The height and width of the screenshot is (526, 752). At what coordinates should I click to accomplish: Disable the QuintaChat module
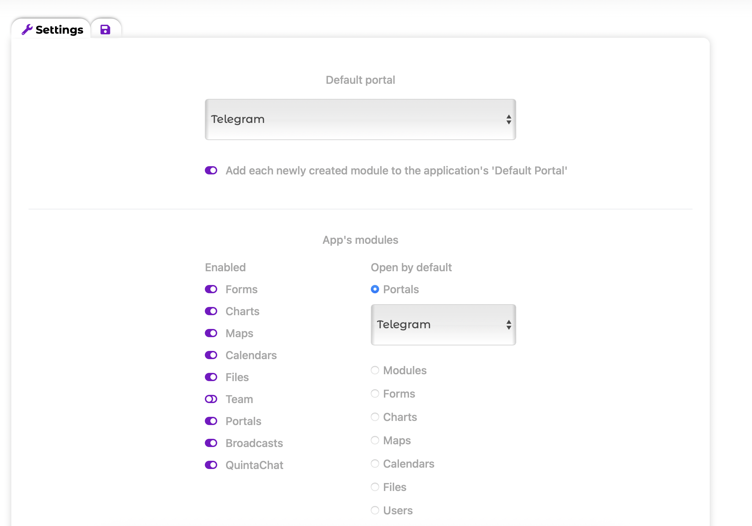(211, 465)
